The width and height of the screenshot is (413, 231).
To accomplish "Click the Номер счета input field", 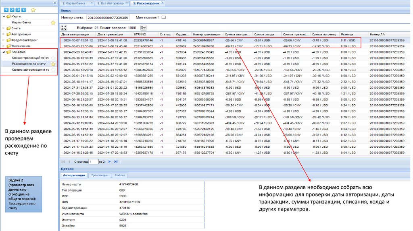I will pyautogui.click(x=108, y=18).
